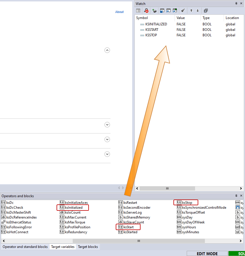Viewport: 245px width, 256px height.
Task: Click the sysMinutes us type icon
Action: (179, 232)
